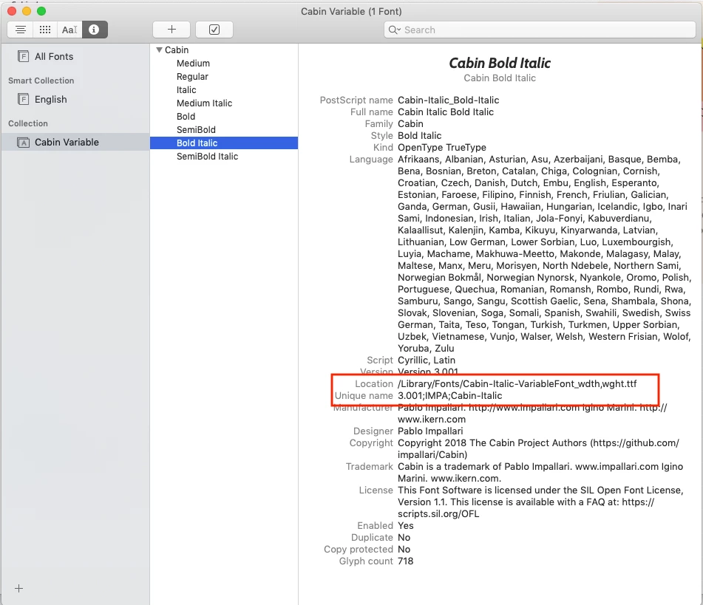703x605 pixels.
Task: Click the Cabin Bold Italic preview title
Action: 500,64
